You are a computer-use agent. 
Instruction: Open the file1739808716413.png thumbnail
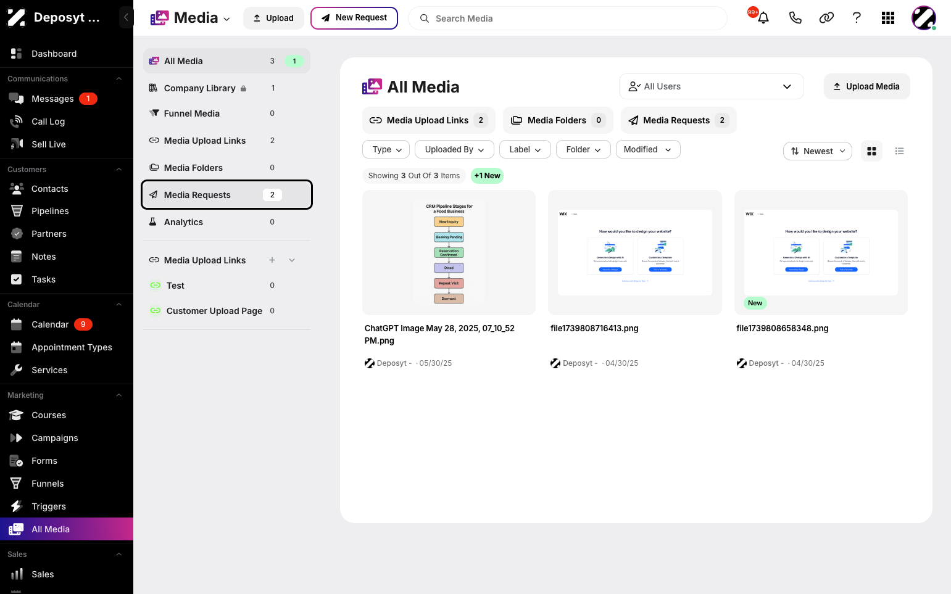(635, 253)
